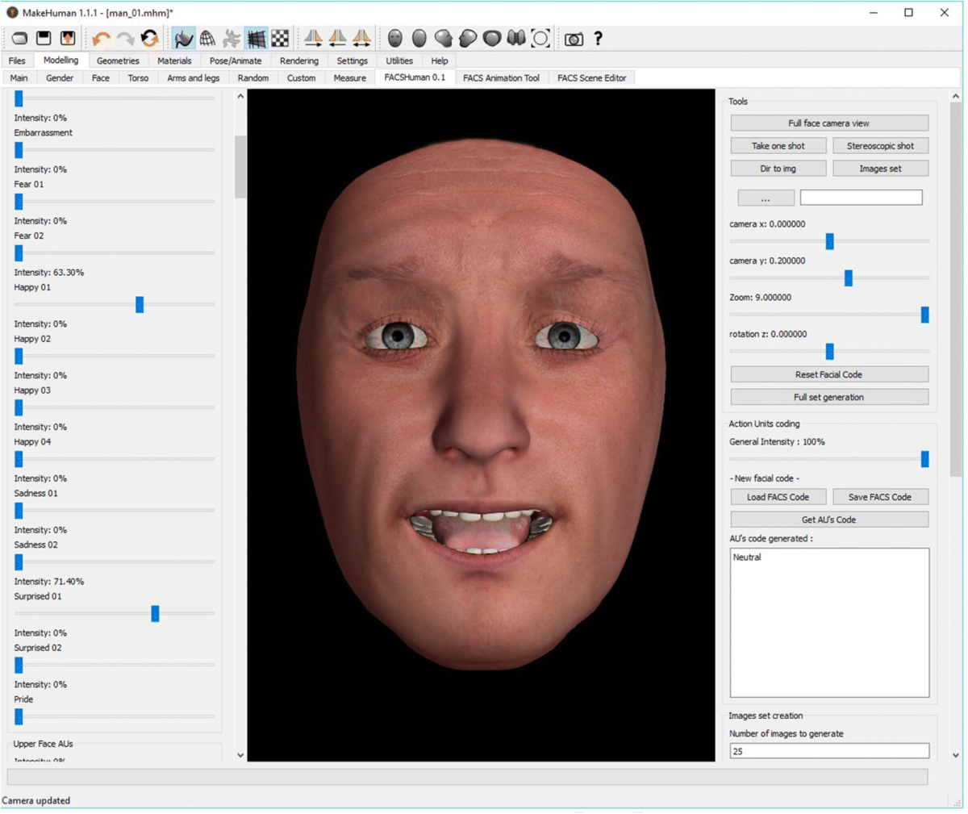Click the Export file toolbar icon
The image size is (968, 814).
click(x=68, y=39)
